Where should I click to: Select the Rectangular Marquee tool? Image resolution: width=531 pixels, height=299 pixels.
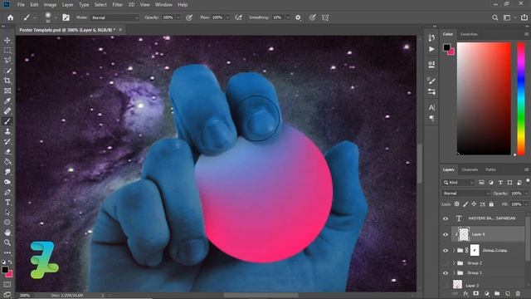click(7, 51)
